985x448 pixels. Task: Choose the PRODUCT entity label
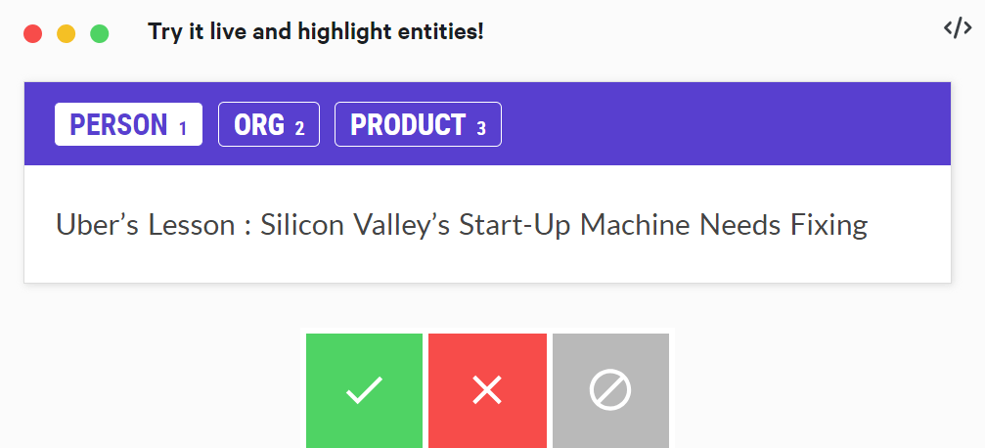point(418,124)
